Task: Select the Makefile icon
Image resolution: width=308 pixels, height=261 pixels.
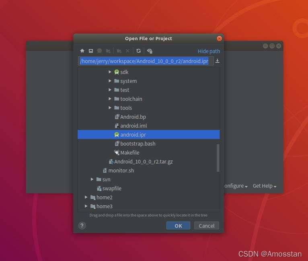Action: tap(117, 152)
